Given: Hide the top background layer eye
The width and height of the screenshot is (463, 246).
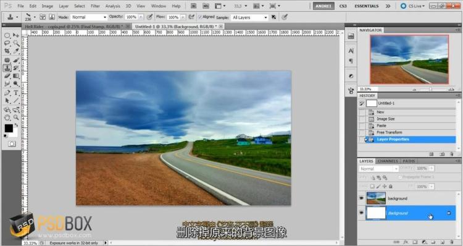Looking at the screenshot, I should [x=361, y=198].
